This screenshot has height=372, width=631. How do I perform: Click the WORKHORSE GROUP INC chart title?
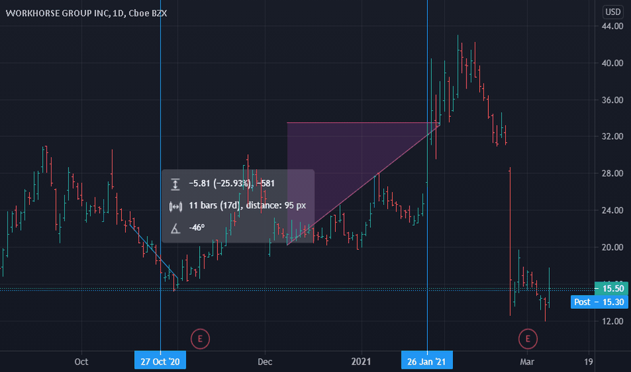[x=86, y=14]
